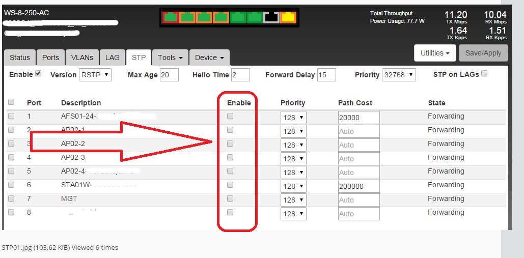This screenshot has height=258, width=524.
Task: Click the third port icon in the port panel
Action: (x=204, y=17)
